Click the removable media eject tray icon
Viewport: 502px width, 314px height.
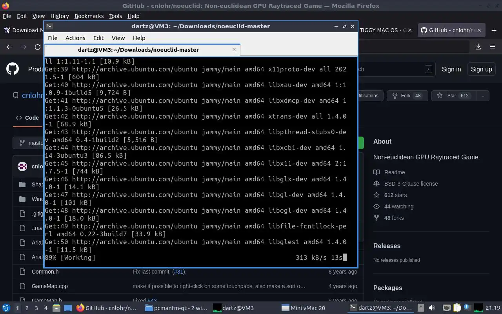point(420,308)
